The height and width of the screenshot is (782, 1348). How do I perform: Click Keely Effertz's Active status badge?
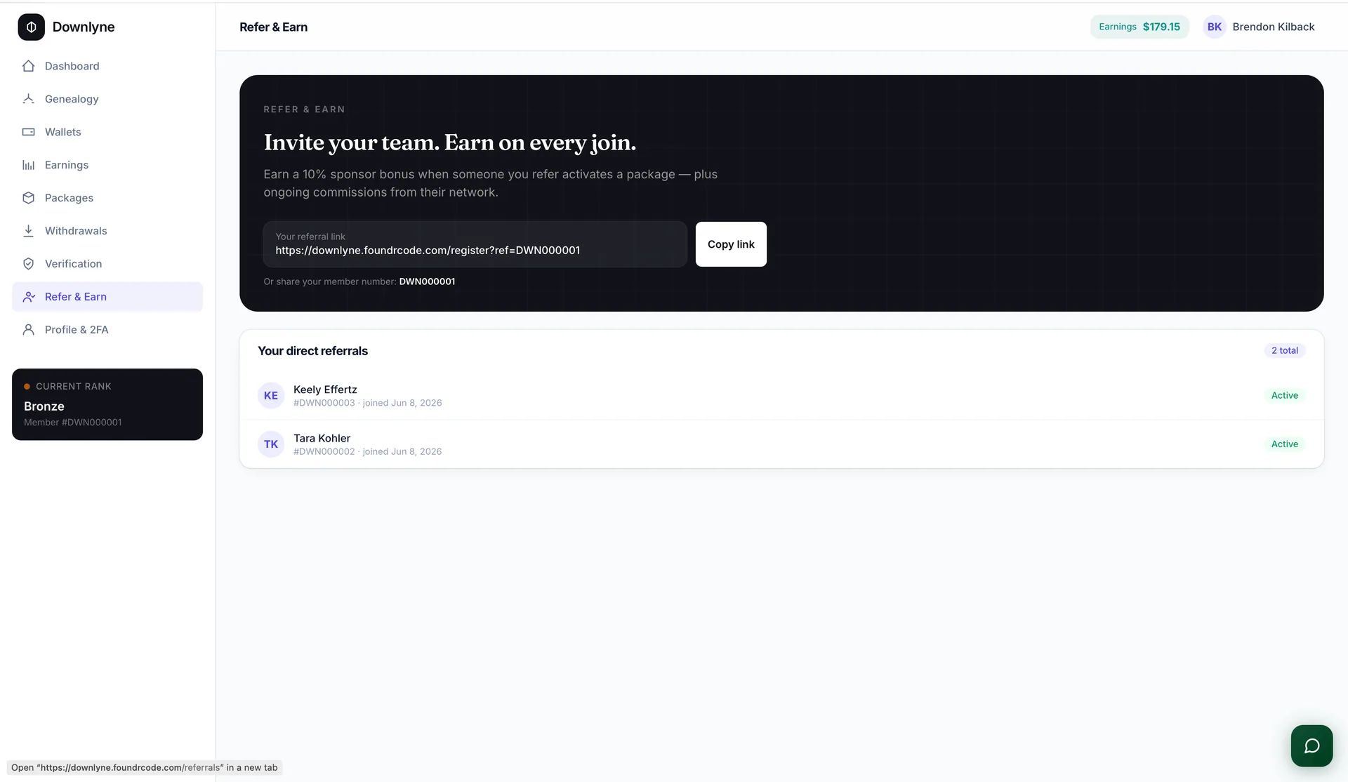(x=1284, y=395)
